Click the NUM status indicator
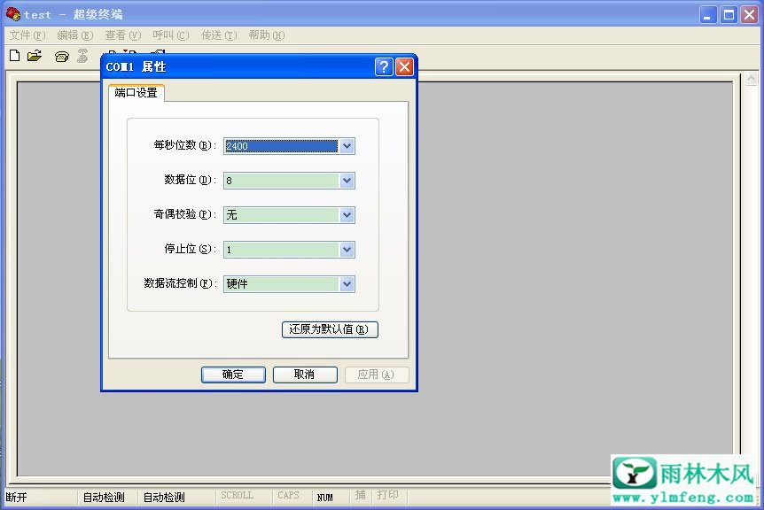The height and width of the screenshot is (510, 764). [x=324, y=497]
